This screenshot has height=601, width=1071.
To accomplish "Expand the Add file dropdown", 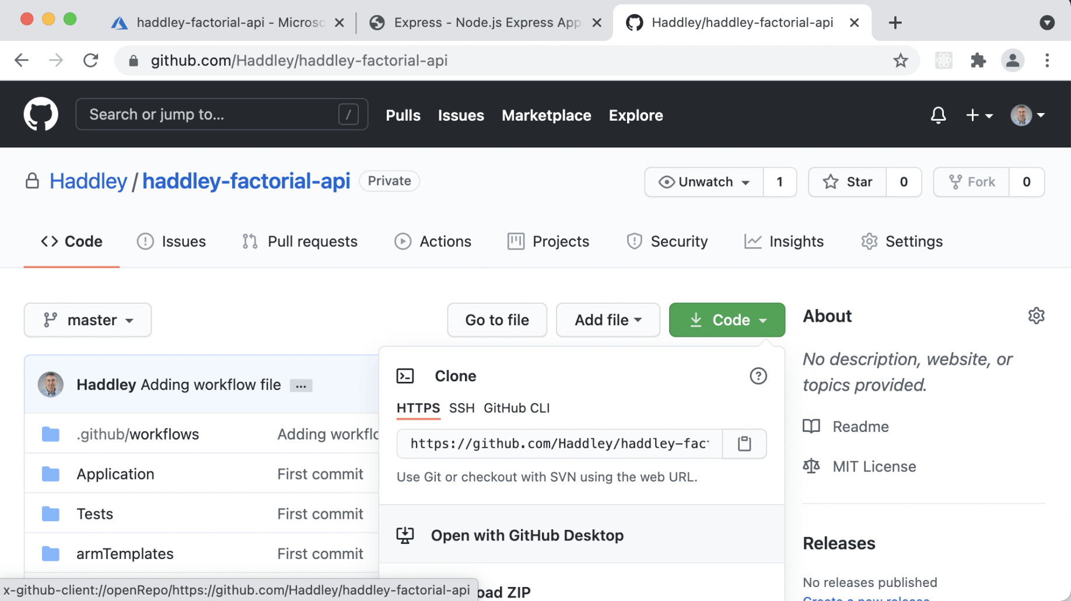I will pyautogui.click(x=608, y=320).
